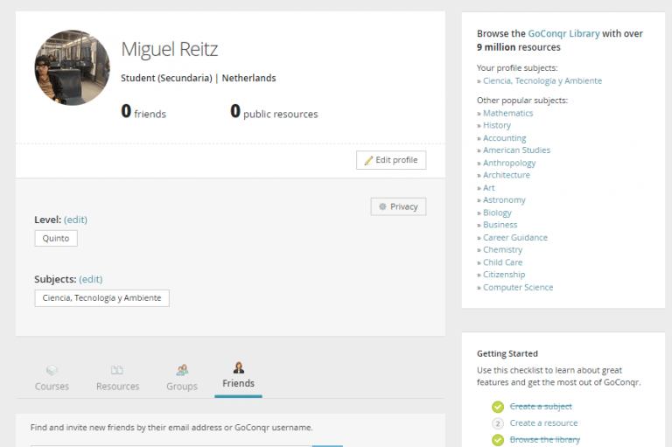Open the Privacy settings button
672x447 pixels.
398,206
